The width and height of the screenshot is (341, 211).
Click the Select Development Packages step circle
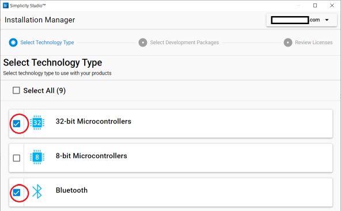click(x=143, y=43)
